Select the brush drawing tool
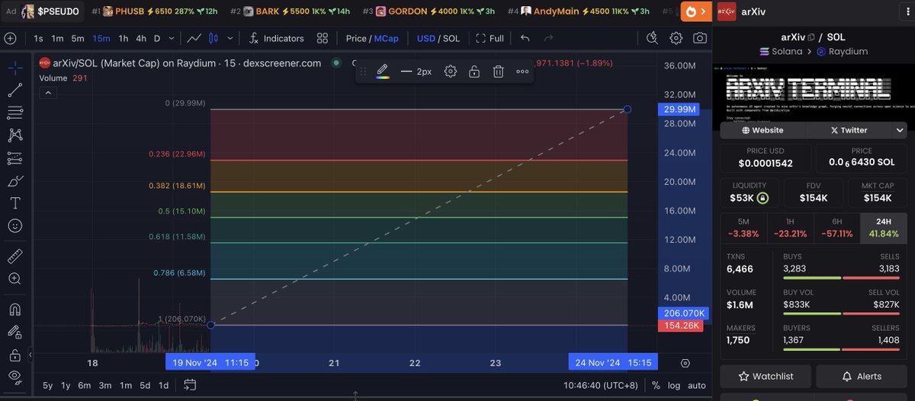The width and height of the screenshot is (915, 401). 14,181
